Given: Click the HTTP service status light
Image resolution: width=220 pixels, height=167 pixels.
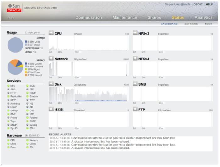Looking at the screenshot, I should pyautogui.click(x=8, y=93).
